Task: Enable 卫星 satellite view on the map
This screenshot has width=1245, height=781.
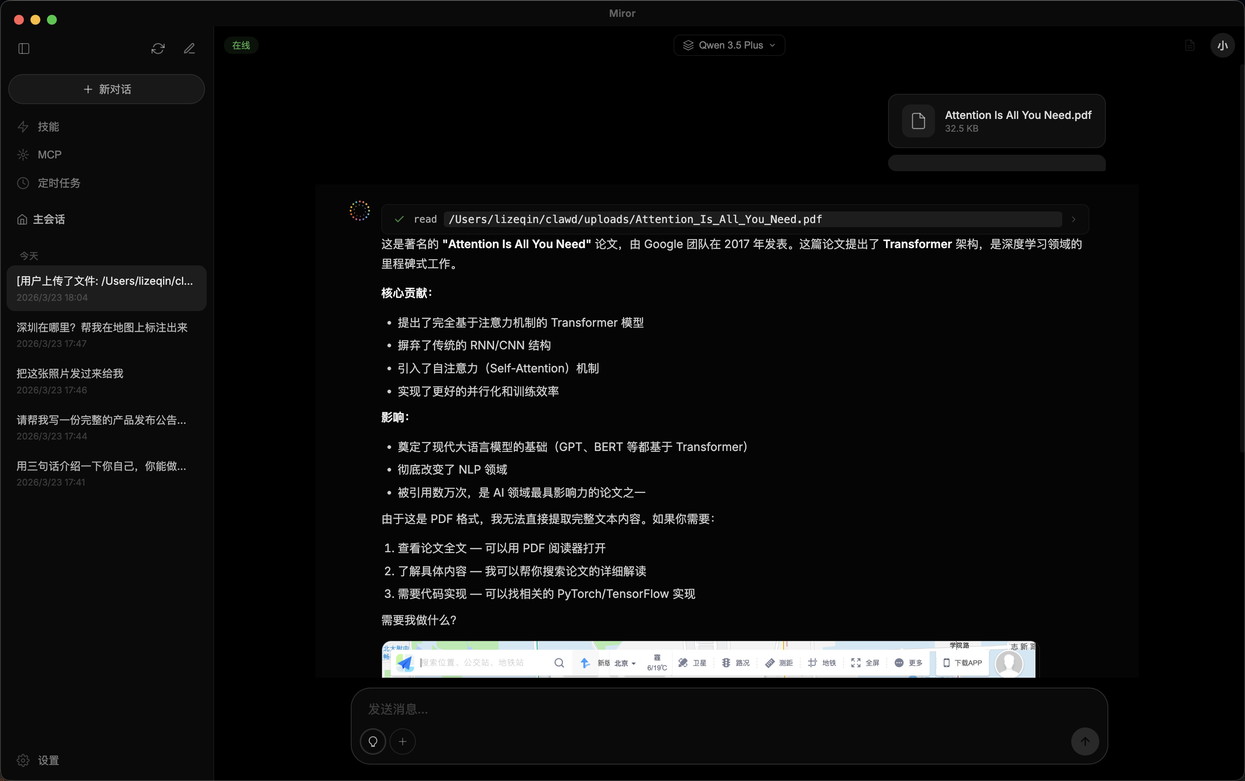Action: (x=692, y=662)
